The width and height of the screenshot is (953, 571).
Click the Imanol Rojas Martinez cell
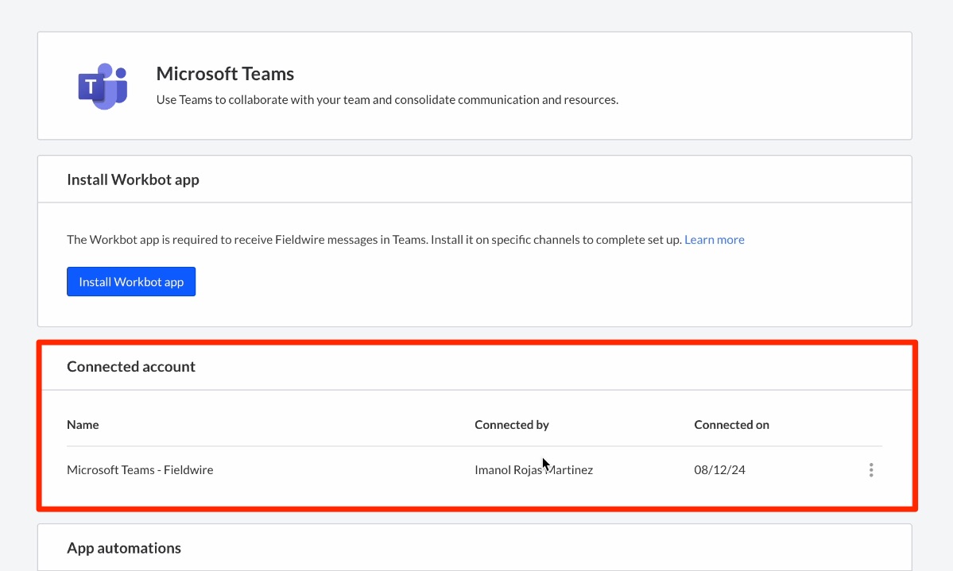(x=533, y=469)
